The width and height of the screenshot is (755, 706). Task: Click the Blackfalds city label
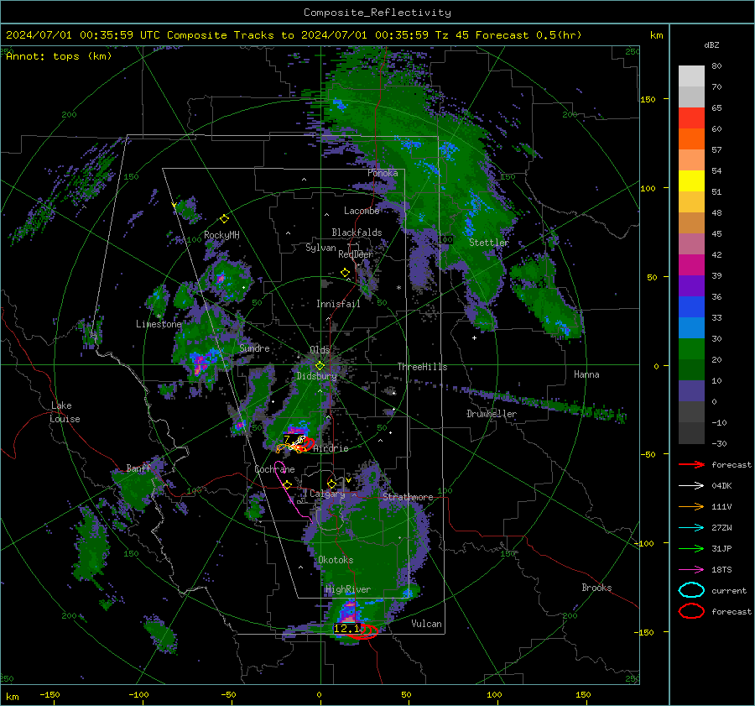click(x=357, y=233)
